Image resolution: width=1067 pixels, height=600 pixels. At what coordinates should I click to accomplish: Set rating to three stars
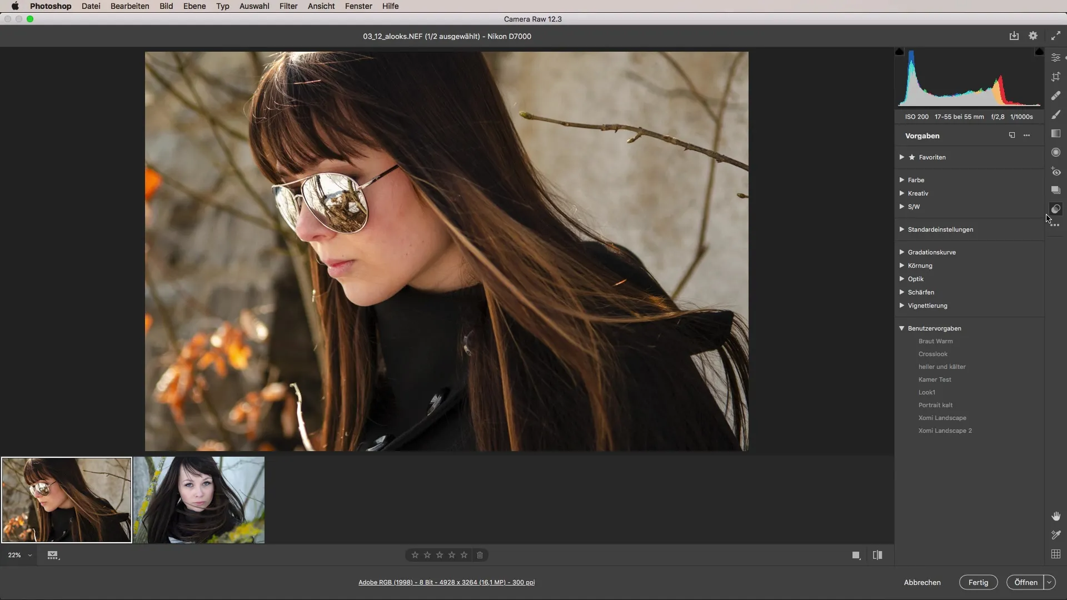coord(440,555)
